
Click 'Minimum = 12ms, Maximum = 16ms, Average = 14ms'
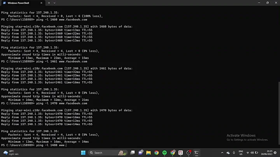(48, 142)
